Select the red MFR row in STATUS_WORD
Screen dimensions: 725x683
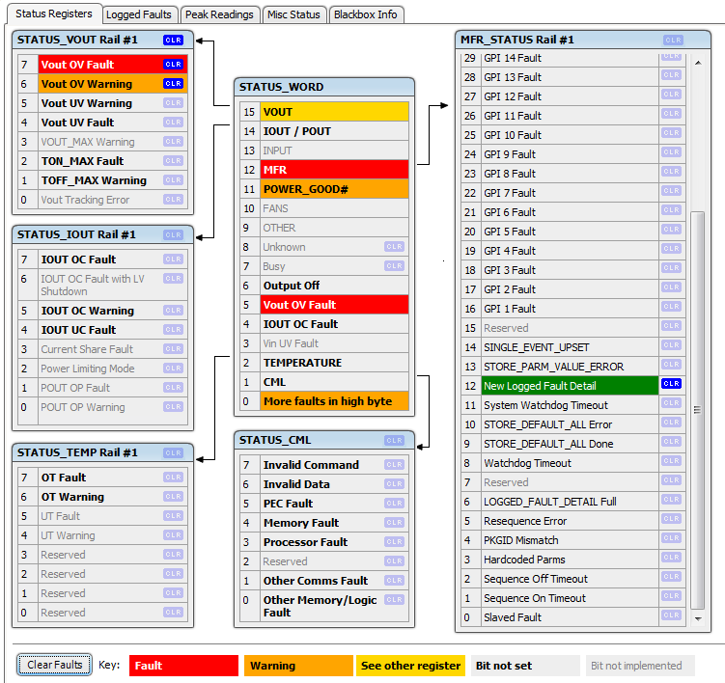coord(324,170)
